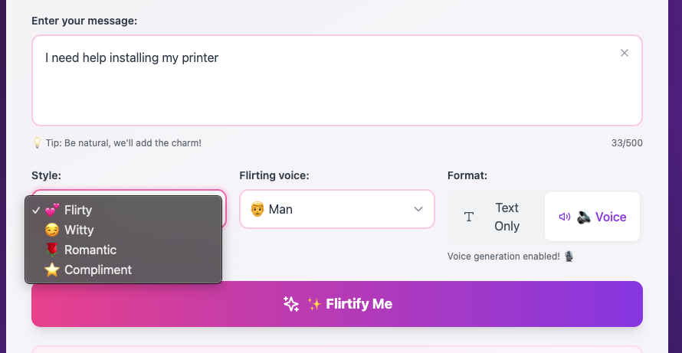Expand the Flirting voice chevron arrow
Screen dimensions: 682x353
[418, 209]
